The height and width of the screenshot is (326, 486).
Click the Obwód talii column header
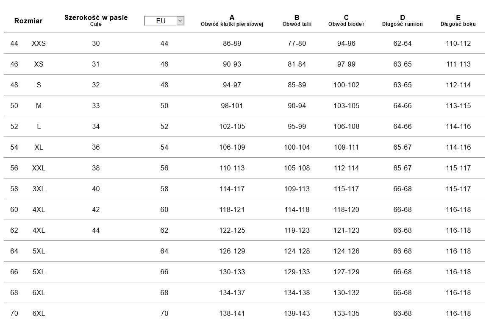point(297,20)
